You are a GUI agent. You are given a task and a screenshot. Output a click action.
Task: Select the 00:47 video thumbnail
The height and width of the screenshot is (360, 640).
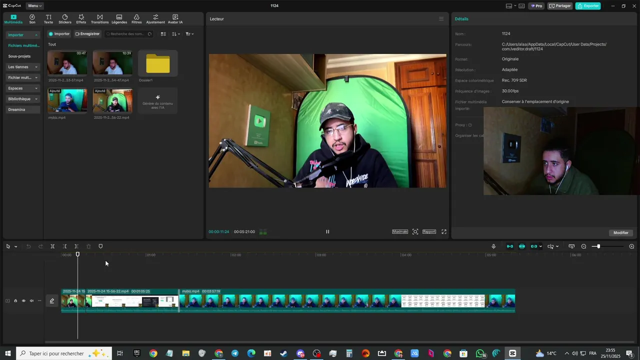67,62
